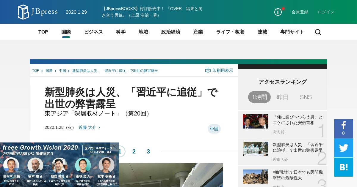Screen dimensions: 357x187
Task: Open the search magnifier icon
Action: coord(318,32)
